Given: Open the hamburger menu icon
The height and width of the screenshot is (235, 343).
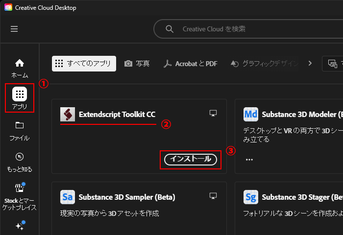Looking at the screenshot, I should 14,29.
